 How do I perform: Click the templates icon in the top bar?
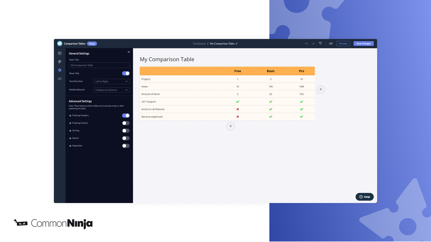coord(320,43)
